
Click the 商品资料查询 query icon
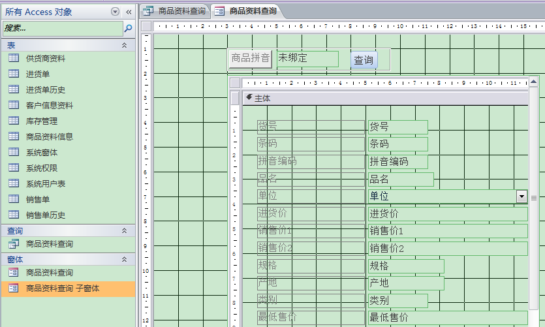tap(14, 243)
